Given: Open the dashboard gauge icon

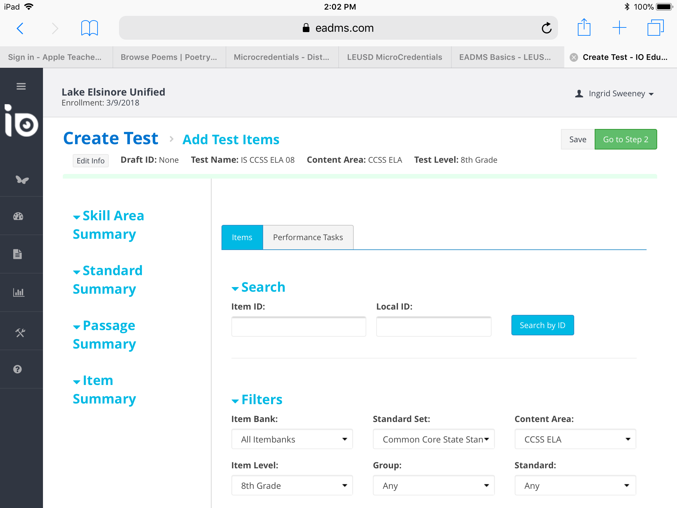Looking at the screenshot, I should (18, 216).
